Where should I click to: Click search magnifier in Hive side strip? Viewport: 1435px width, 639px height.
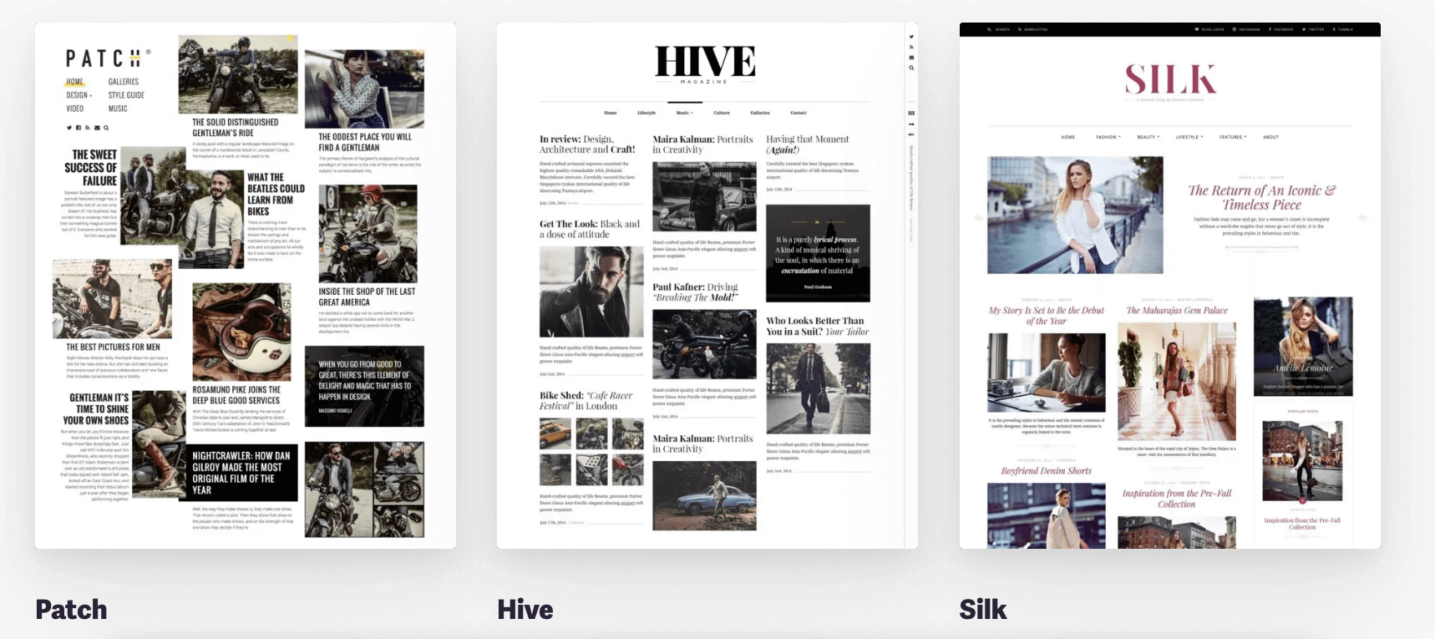pos(911,68)
